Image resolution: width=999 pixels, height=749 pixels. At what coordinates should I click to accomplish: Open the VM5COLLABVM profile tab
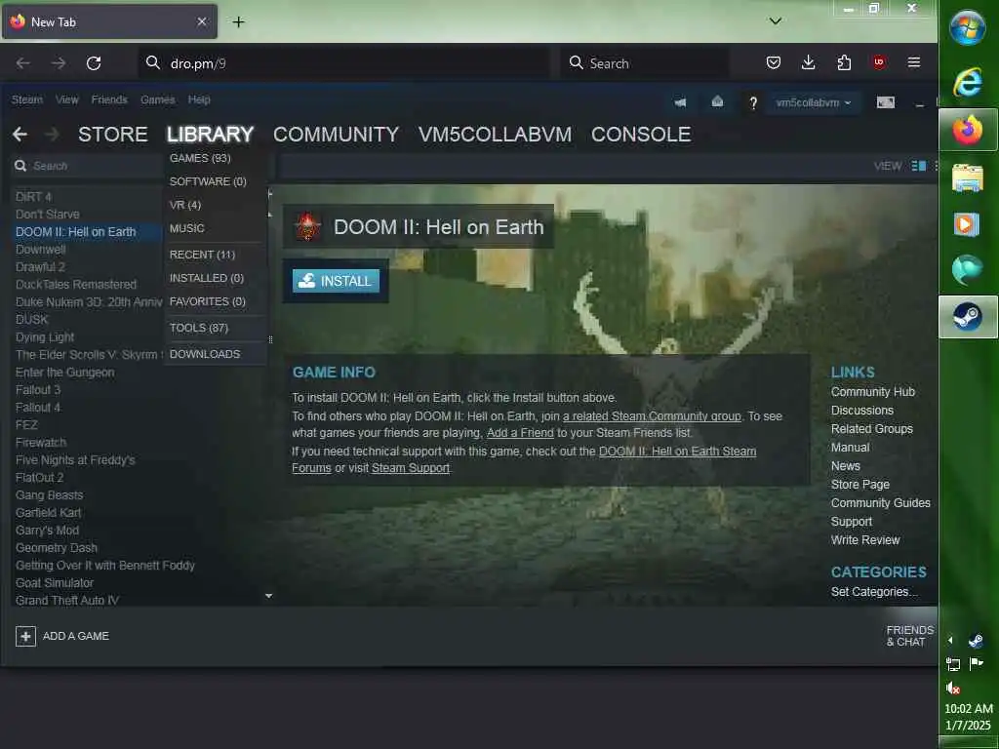(x=495, y=135)
